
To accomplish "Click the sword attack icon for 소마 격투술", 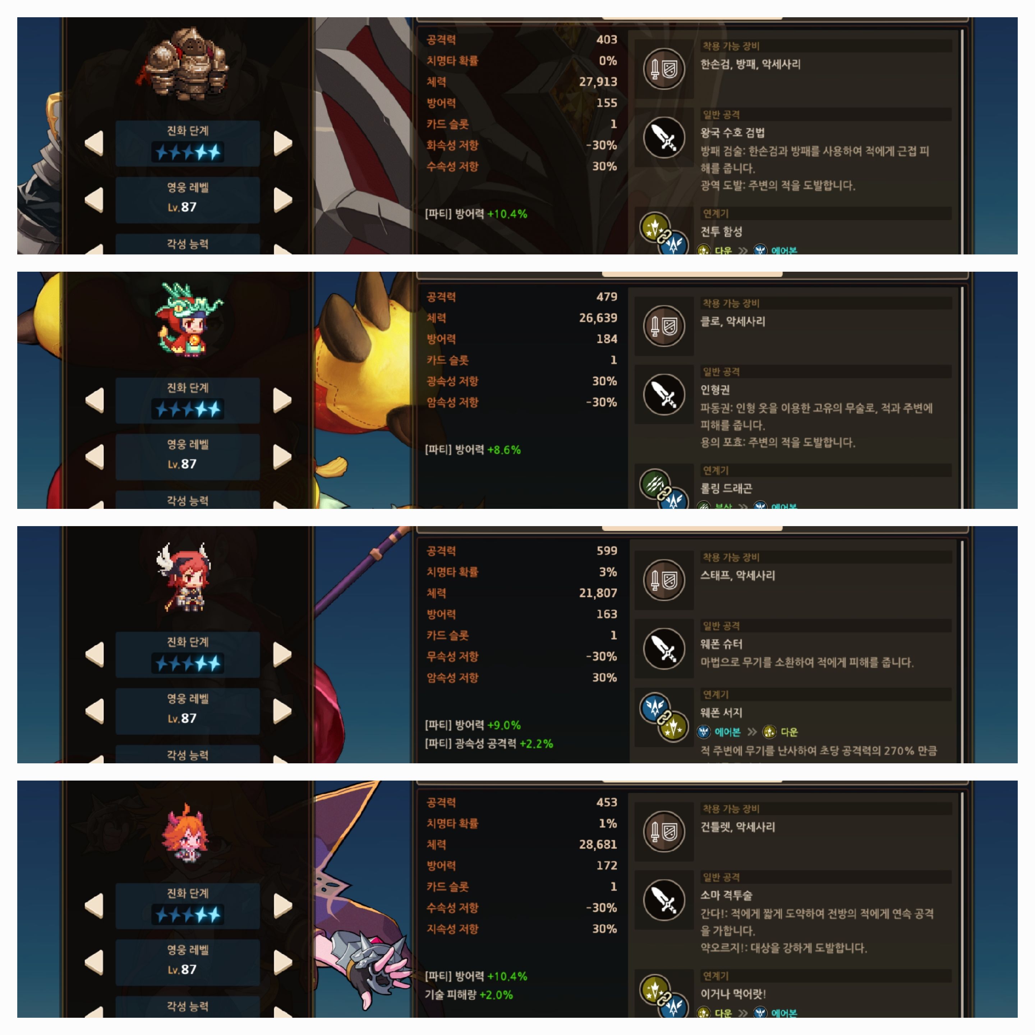I will point(664,900).
